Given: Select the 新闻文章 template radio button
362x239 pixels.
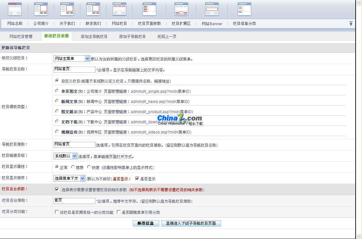Looking at the screenshot, I should click(x=57, y=101).
